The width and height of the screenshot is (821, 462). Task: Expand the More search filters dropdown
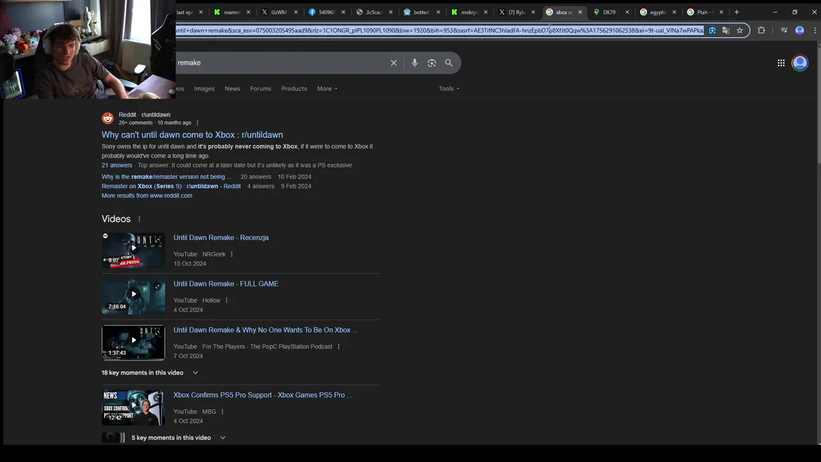tap(327, 89)
